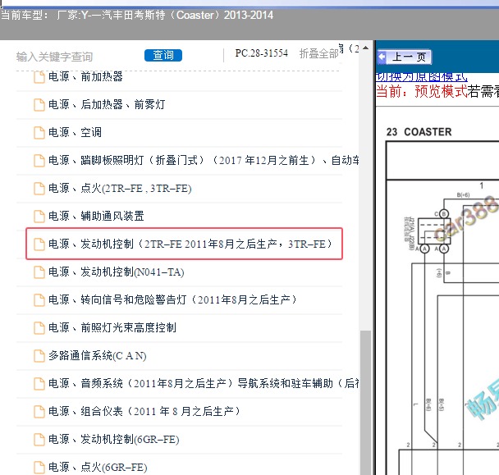
Task: Select 电源、点火(2TR-FE, 3TR-FE) entry text
Action: 120,189
